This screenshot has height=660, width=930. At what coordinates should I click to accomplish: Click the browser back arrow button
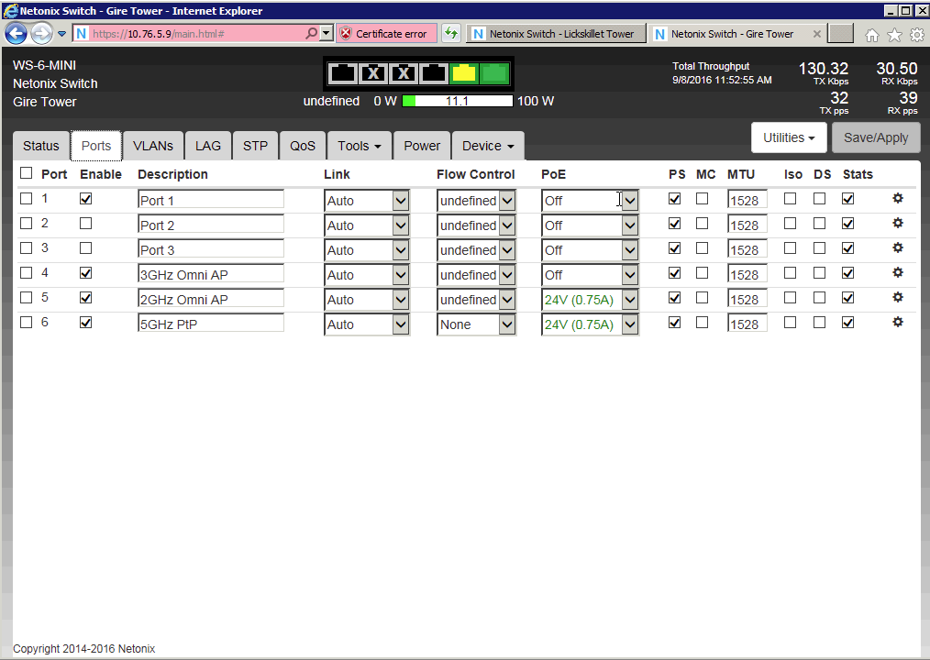[x=17, y=34]
